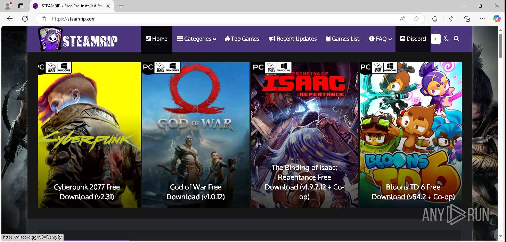Click Bloons TD 6 Free Download title
The width and height of the screenshot is (506, 242).
[x=413, y=192]
